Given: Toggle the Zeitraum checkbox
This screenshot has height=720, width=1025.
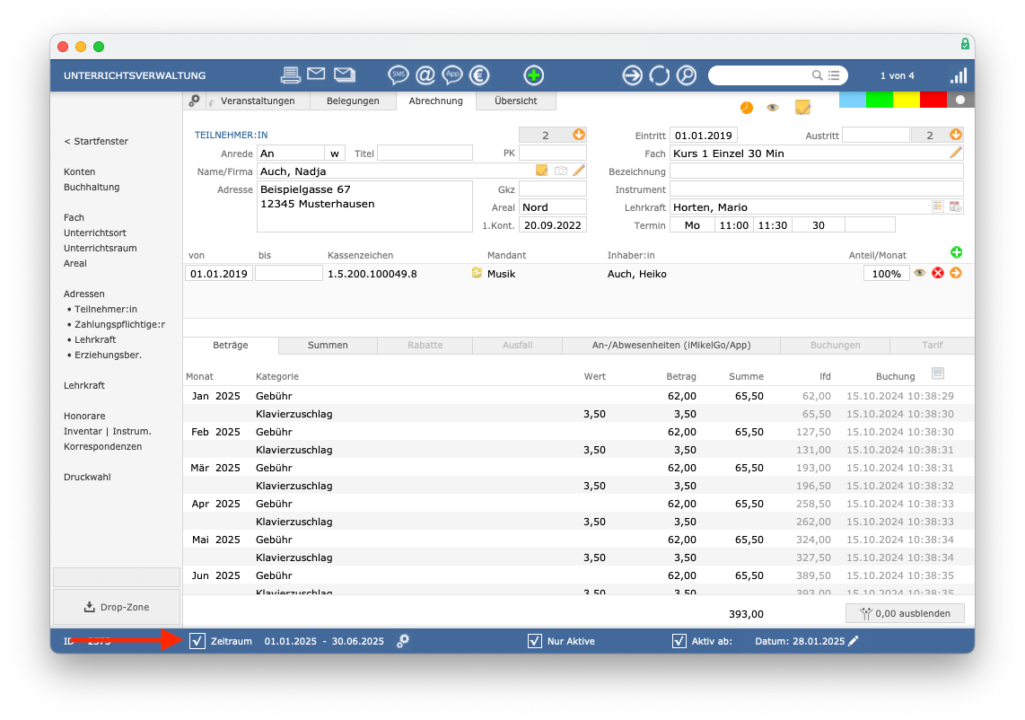Looking at the screenshot, I should click(x=197, y=641).
